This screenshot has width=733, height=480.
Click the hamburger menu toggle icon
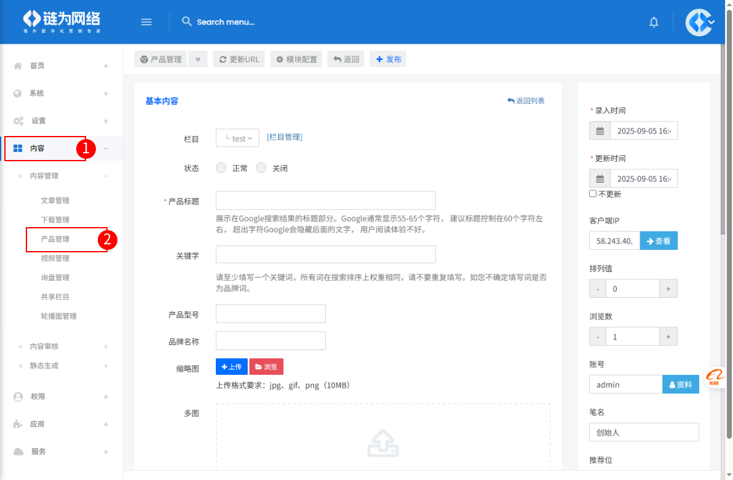[x=146, y=22]
